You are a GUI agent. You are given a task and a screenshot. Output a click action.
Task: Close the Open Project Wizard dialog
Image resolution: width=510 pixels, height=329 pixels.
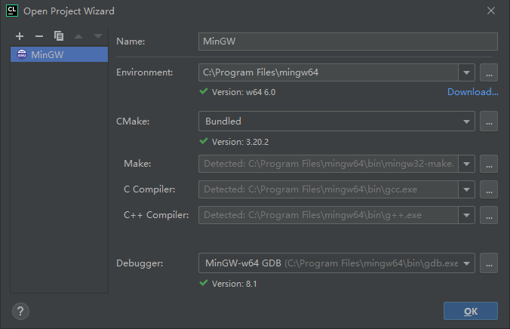(491, 11)
